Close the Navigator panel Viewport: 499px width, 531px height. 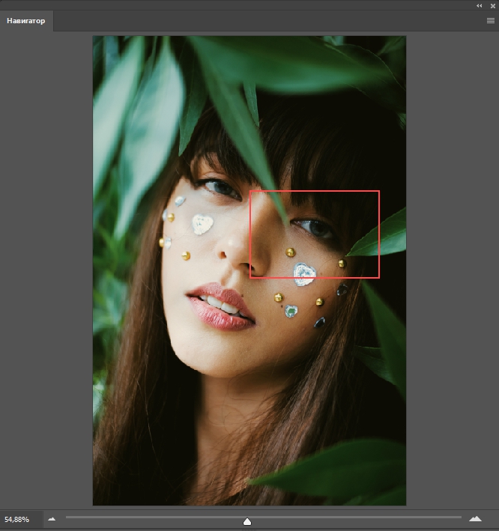[x=492, y=6]
